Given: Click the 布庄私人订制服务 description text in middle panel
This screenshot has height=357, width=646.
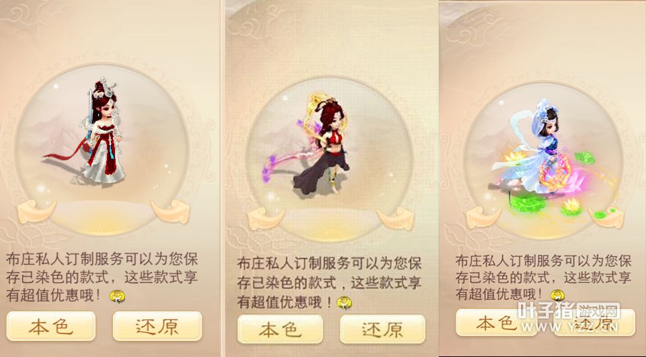Looking at the screenshot, I should point(329,283).
